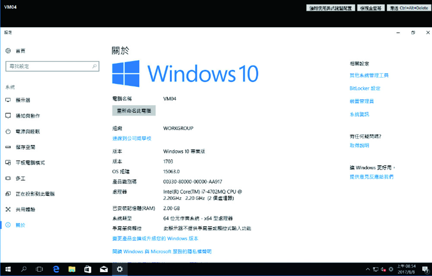Open File Explorer from taskbar
Image resolution: width=432 pixels, height=276 pixels.
click(x=72, y=269)
